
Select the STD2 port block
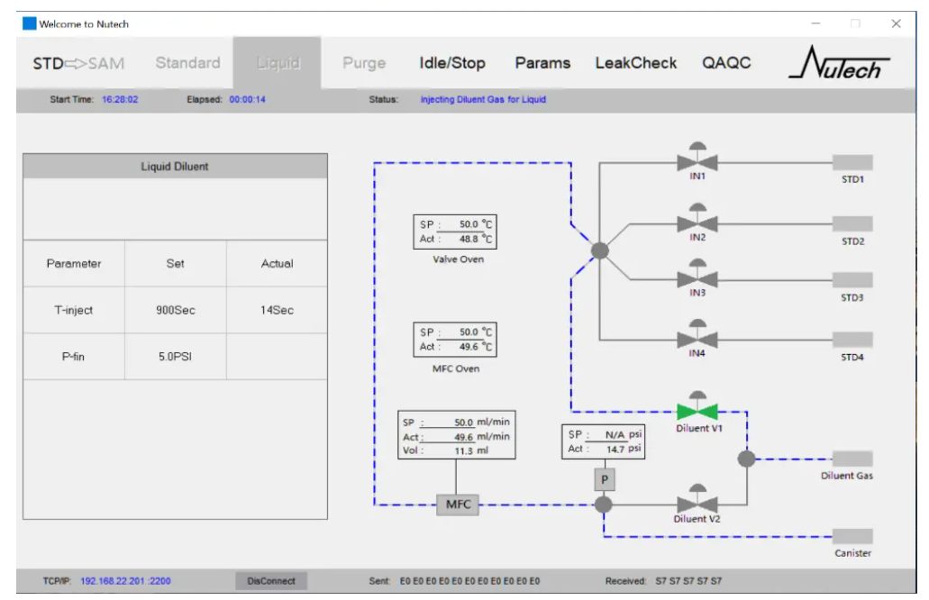tap(852, 223)
